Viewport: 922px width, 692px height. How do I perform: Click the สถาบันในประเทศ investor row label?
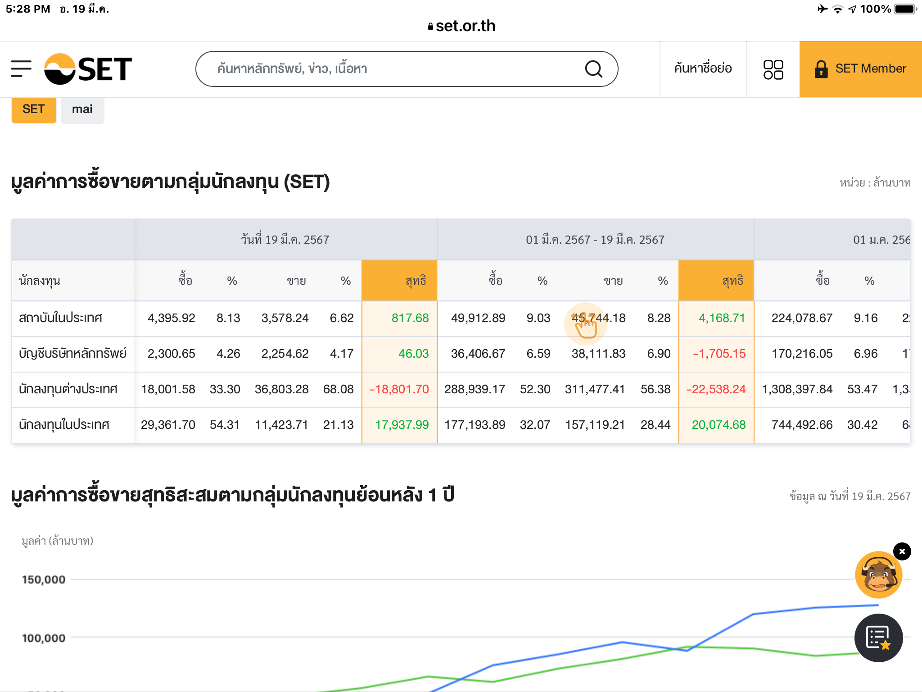tap(61, 318)
